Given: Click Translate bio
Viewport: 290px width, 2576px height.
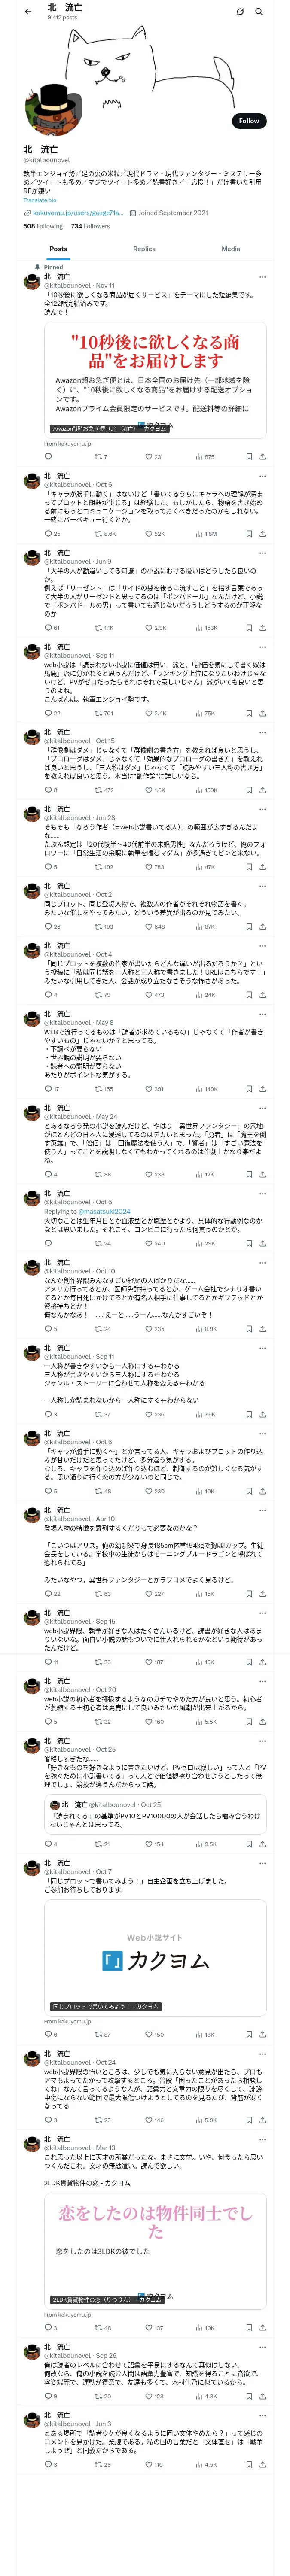Looking at the screenshot, I should (40, 200).
